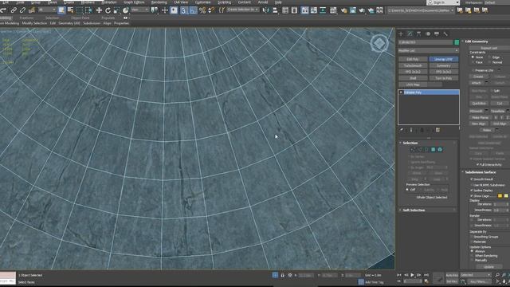Click the first Show Cage color swatch
This screenshot has height=287, width=510.
(500, 196)
